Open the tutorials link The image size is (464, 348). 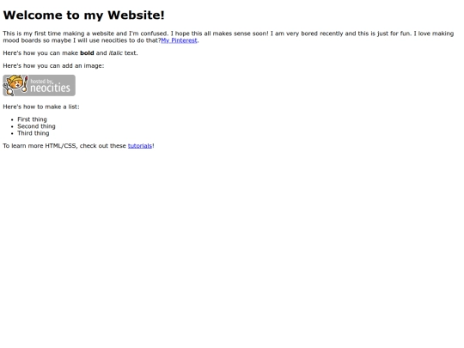coord(140,146)
